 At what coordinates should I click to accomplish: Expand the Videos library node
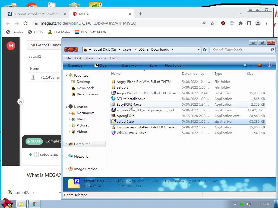(x=69, y=132)
